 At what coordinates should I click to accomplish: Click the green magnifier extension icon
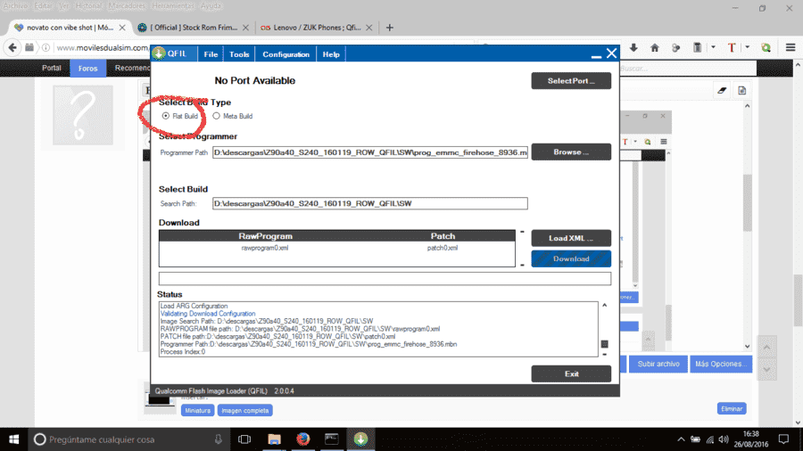point(766,47)
